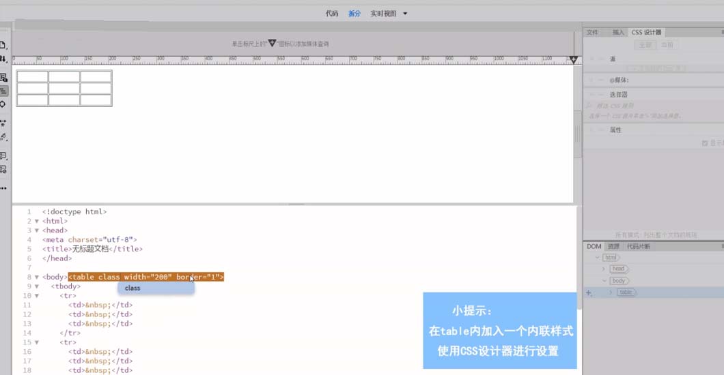Image resolution: width=724 pixels, height=375 pixels.
Task: Open the 实时视图 dropdown arrow
Action: click(405, 14)
